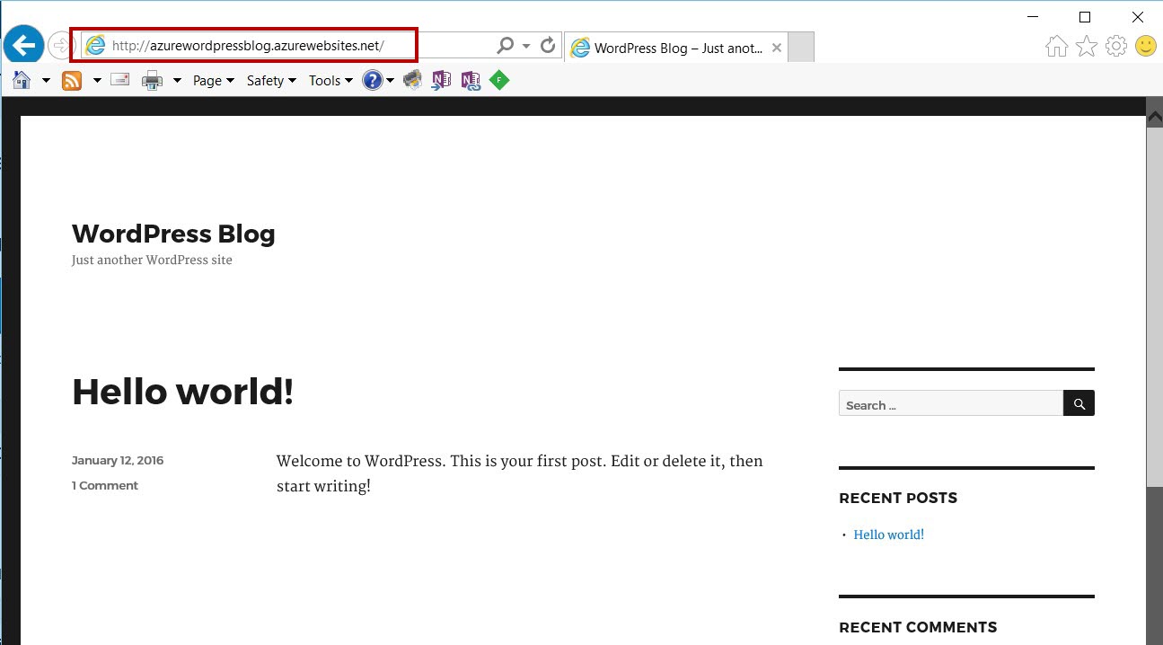
Task: Click the scrollbar up arrow
Action: [1155, 116]
